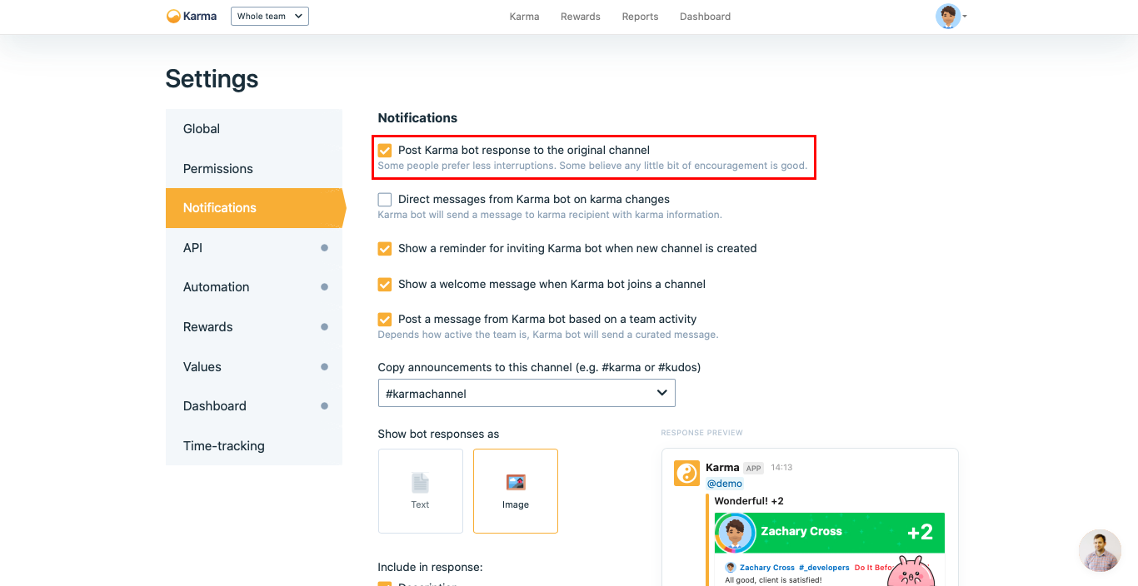This screenshot has width=1138, height=586.
Task: Select Text bot response format
Action: (421, 491)
